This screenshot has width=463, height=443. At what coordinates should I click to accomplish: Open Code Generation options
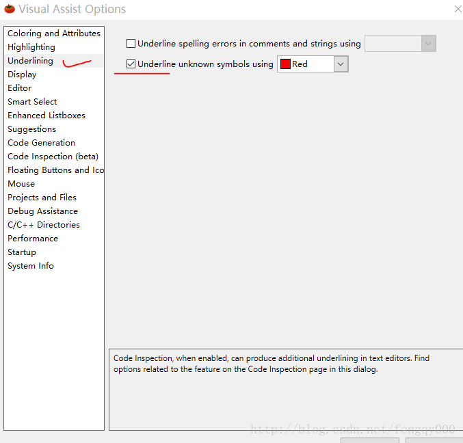pos(54,143)
